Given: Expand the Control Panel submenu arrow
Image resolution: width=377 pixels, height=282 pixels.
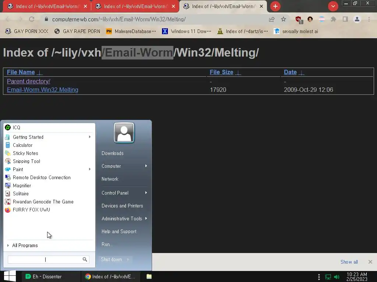Looking at the screenshot, I should coord(146,193).
